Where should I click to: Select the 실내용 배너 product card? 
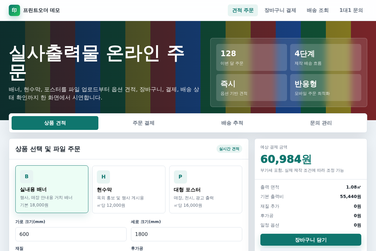click(52, 189)
